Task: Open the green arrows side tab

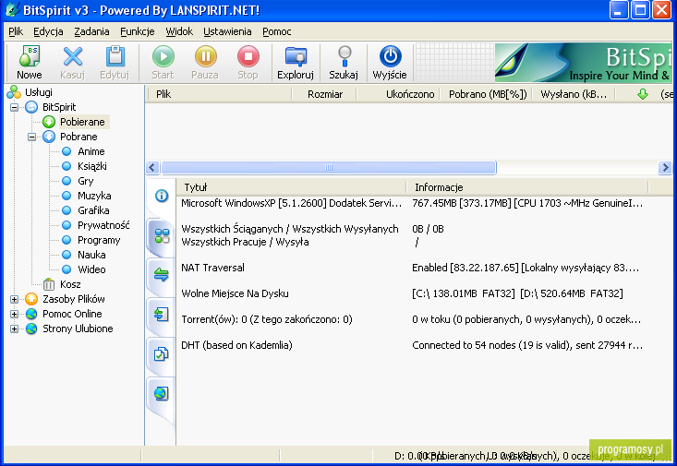Action: (x=162, y=275)
